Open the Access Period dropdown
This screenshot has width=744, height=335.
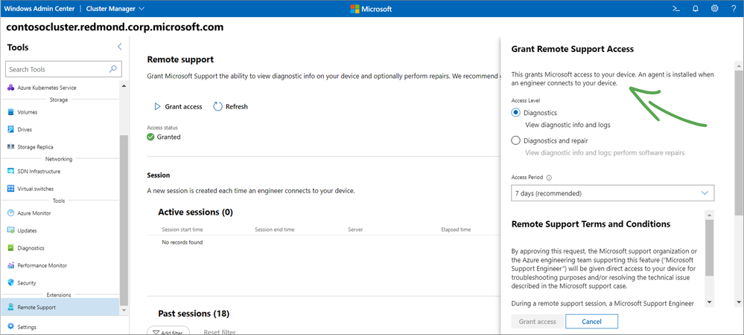coord(613,193)
